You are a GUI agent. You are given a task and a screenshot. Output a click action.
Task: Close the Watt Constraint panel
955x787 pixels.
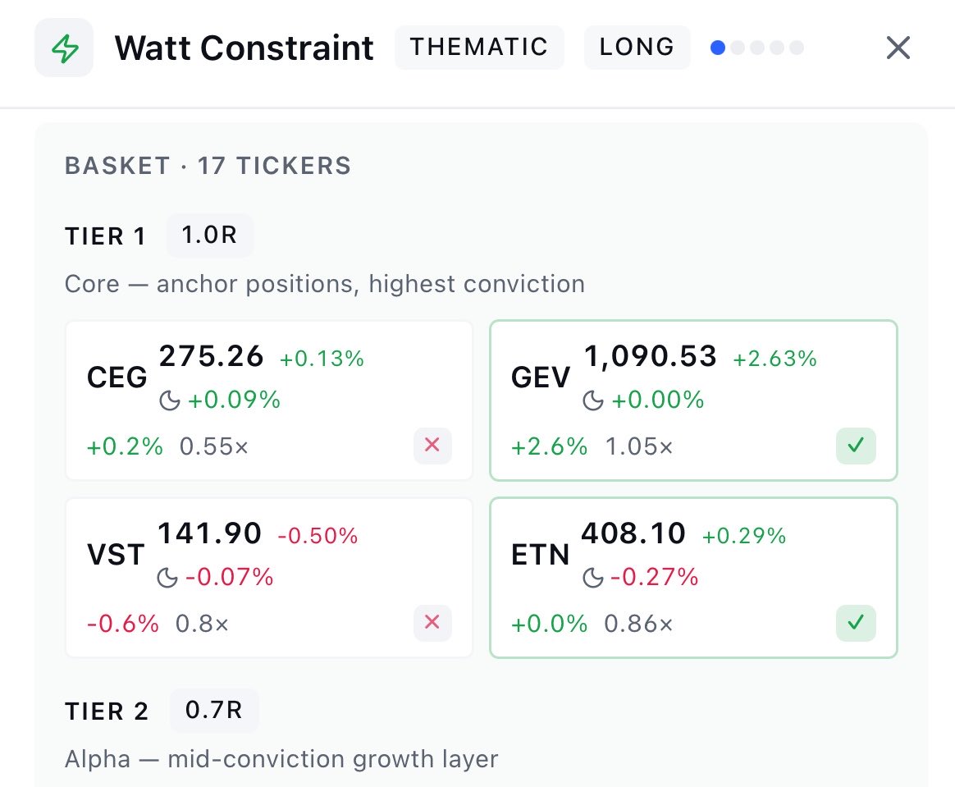[898, 48]
